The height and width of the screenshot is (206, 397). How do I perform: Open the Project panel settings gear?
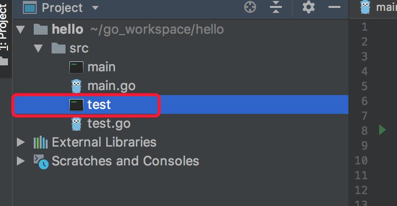click(x=308, y=7)
